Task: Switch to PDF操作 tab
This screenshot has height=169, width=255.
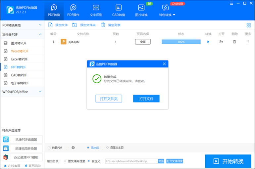Action: click(73, 10)
